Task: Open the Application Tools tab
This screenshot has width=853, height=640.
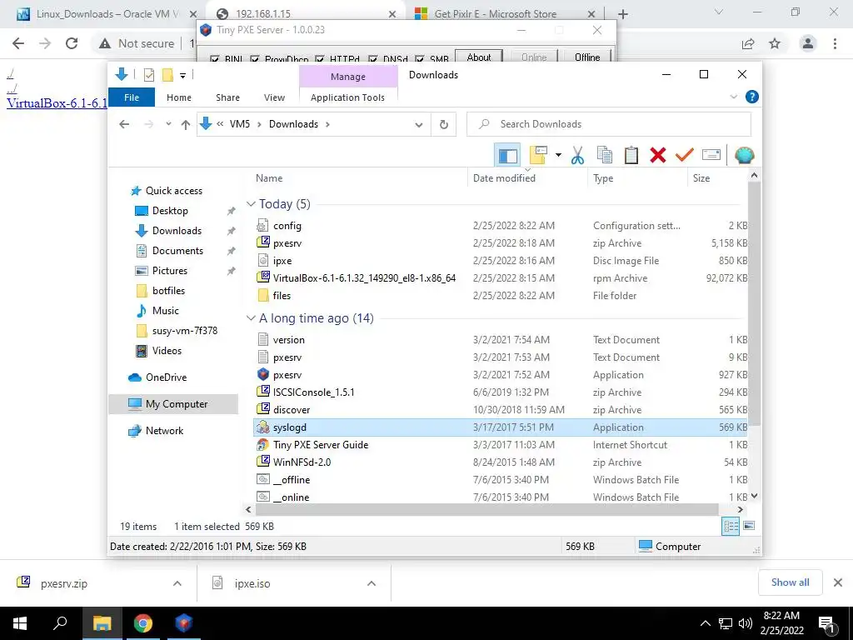Action: coord(347,97)
